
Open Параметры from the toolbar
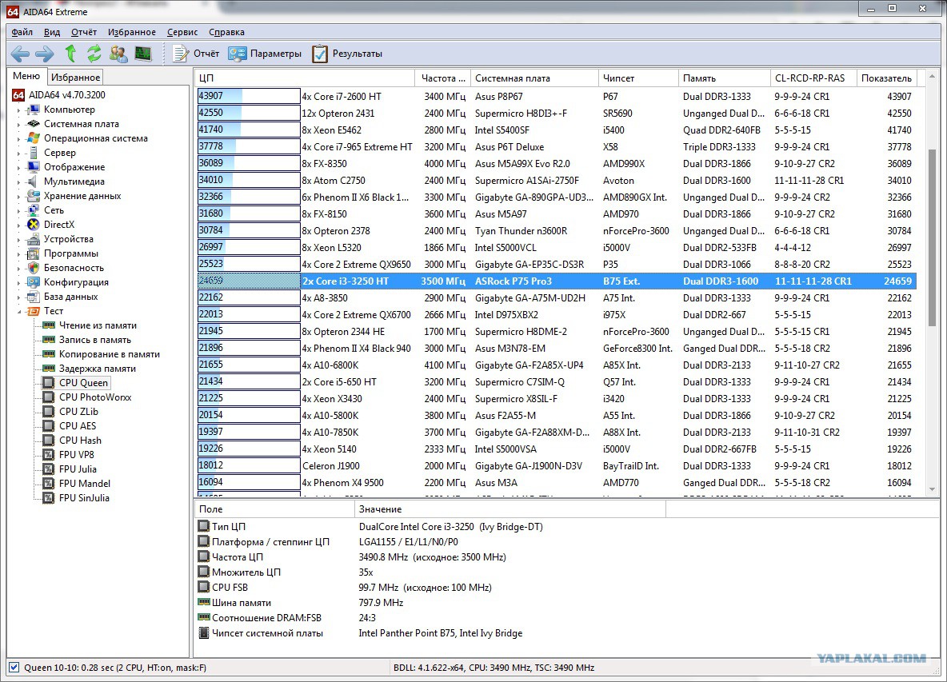point(266,54)
